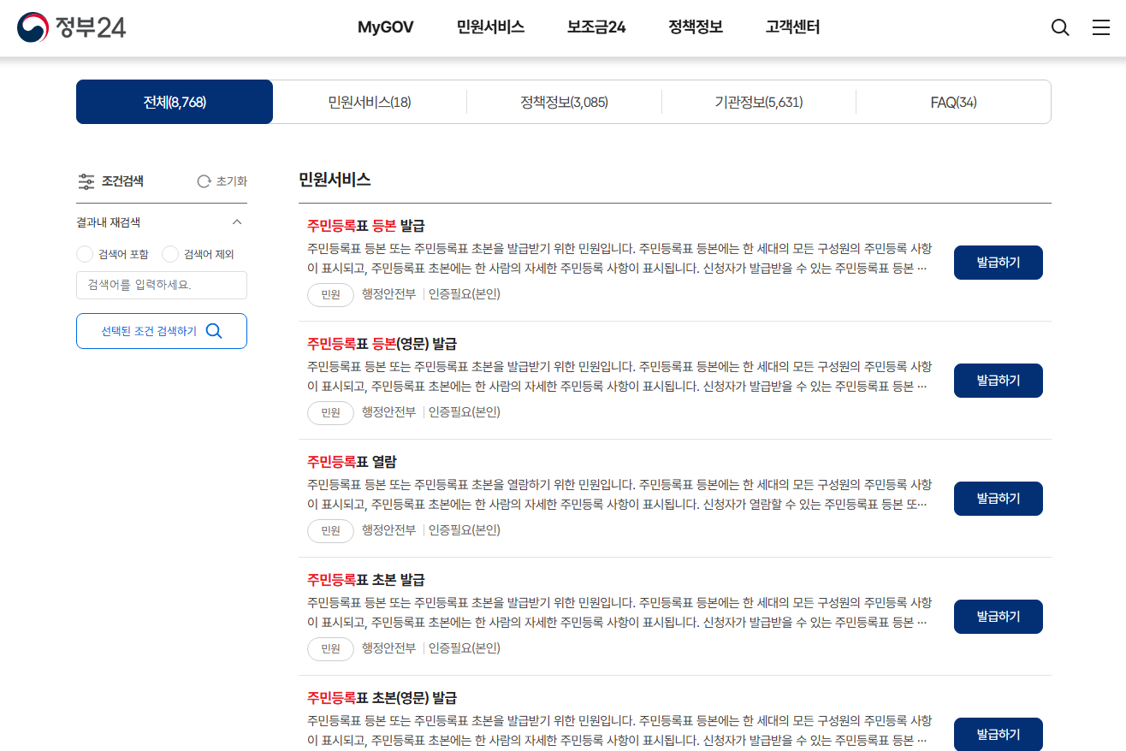Open the site search magnifier icon

click(1060, 27)
